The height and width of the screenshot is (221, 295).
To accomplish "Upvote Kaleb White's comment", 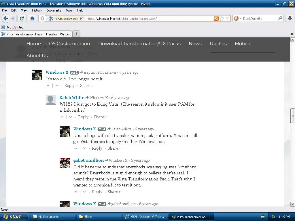I will tap(62, 117).
